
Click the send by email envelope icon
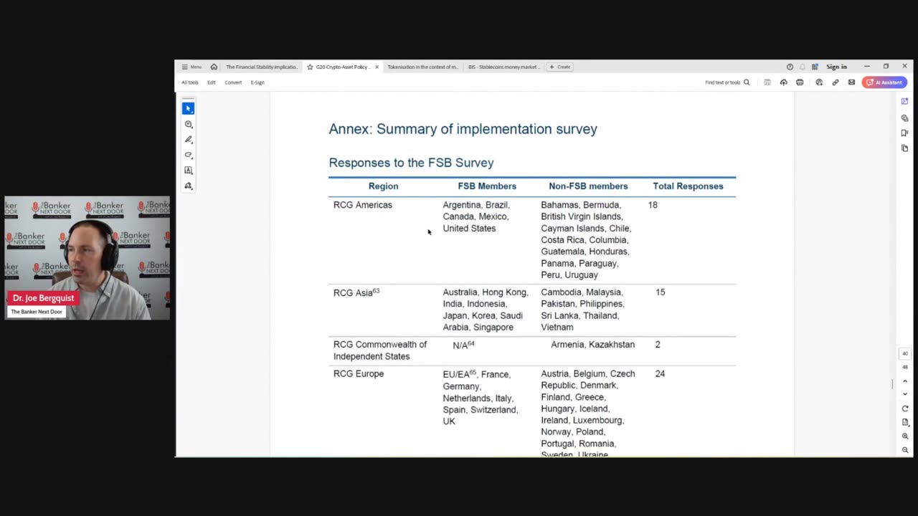[x=851, y=82]
